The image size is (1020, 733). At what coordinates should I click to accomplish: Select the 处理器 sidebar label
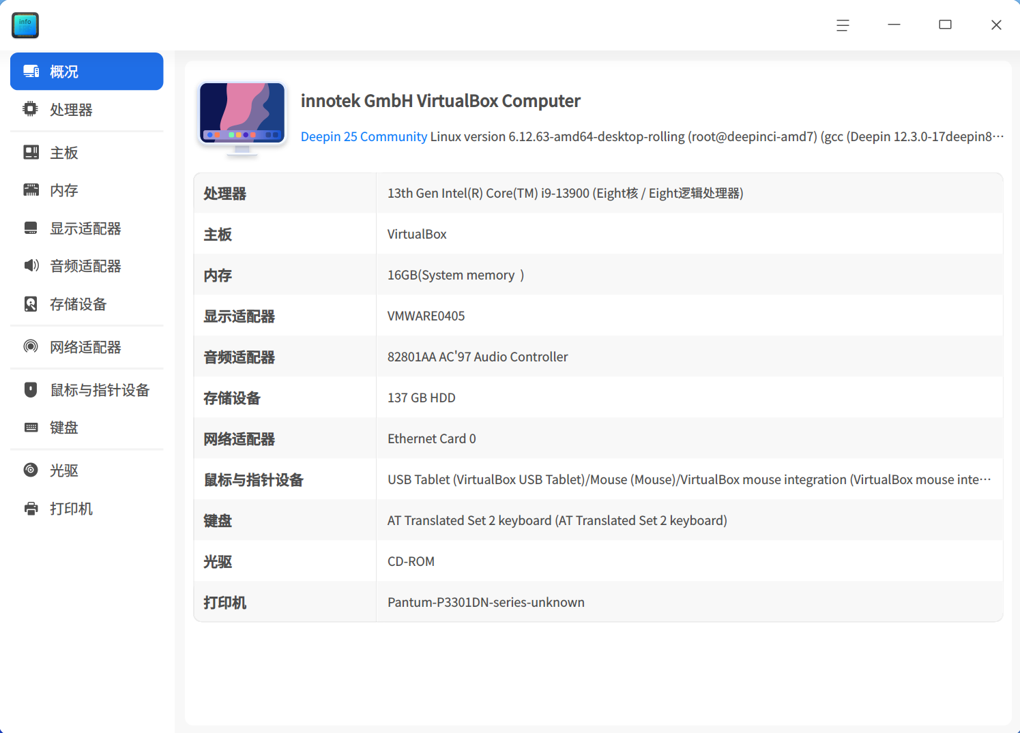71,110
